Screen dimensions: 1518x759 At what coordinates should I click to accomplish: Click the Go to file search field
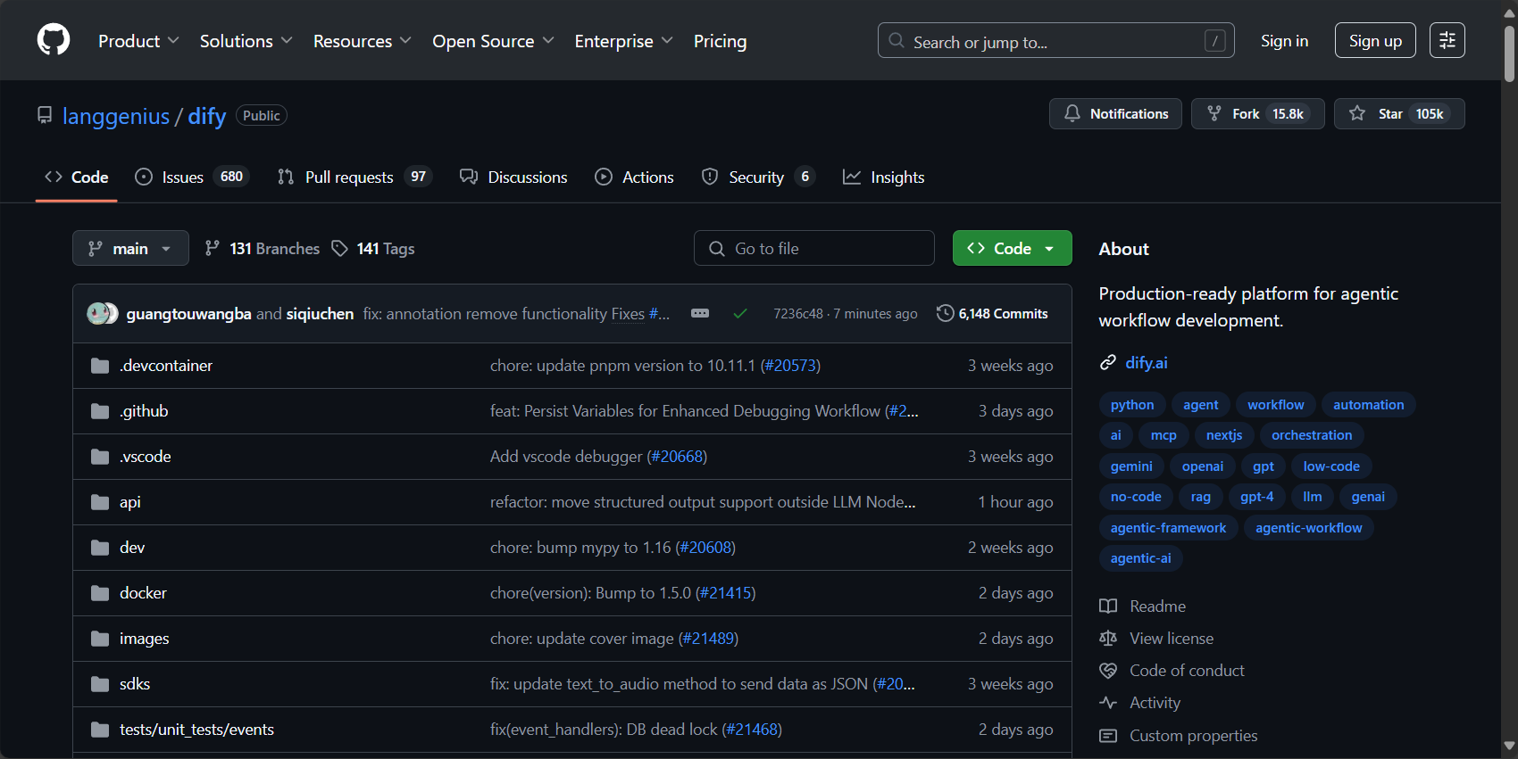(x=814, y=248)
